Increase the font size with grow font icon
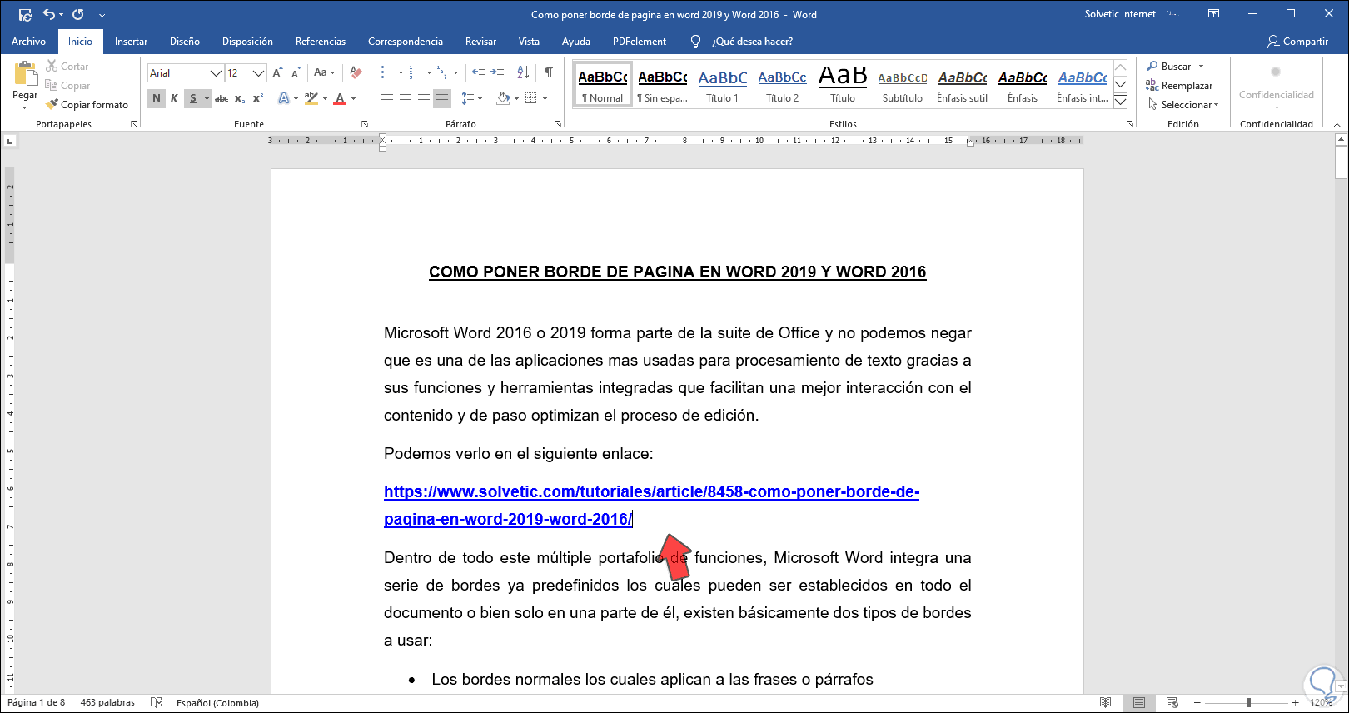Screen dimensions: 1349x713 click(277, 72)
